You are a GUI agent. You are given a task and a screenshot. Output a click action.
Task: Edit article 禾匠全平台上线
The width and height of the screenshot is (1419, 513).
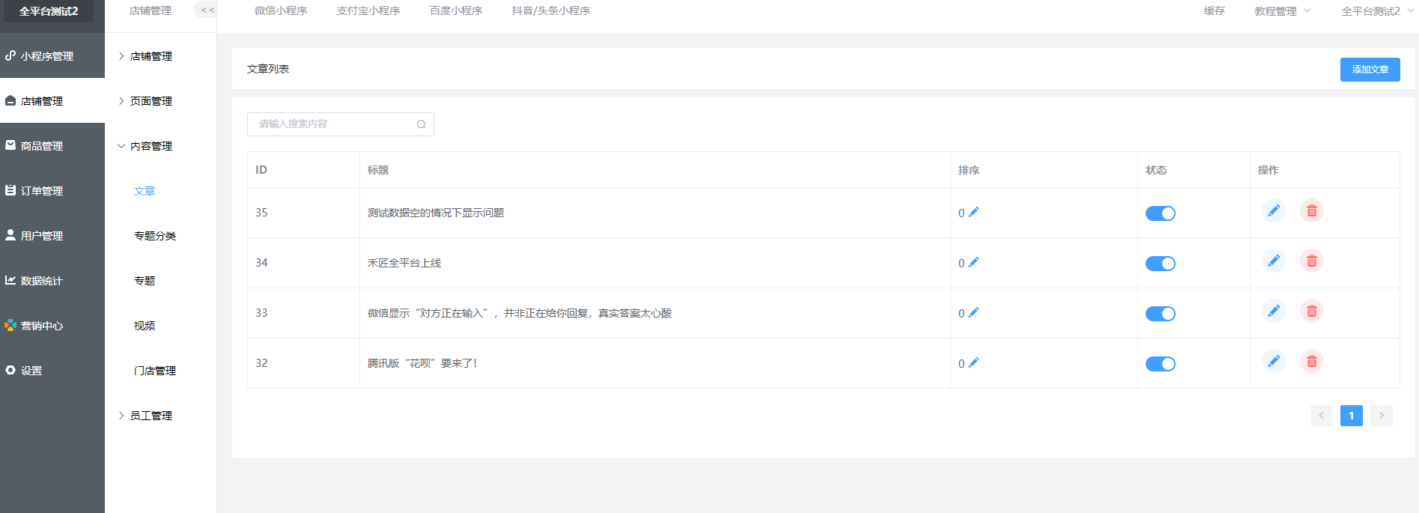[x=1273, y=261]
